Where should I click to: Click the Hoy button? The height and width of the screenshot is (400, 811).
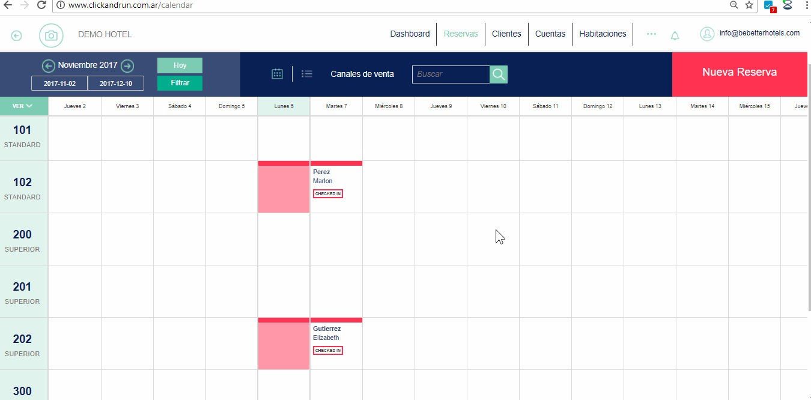coord(180,65)
